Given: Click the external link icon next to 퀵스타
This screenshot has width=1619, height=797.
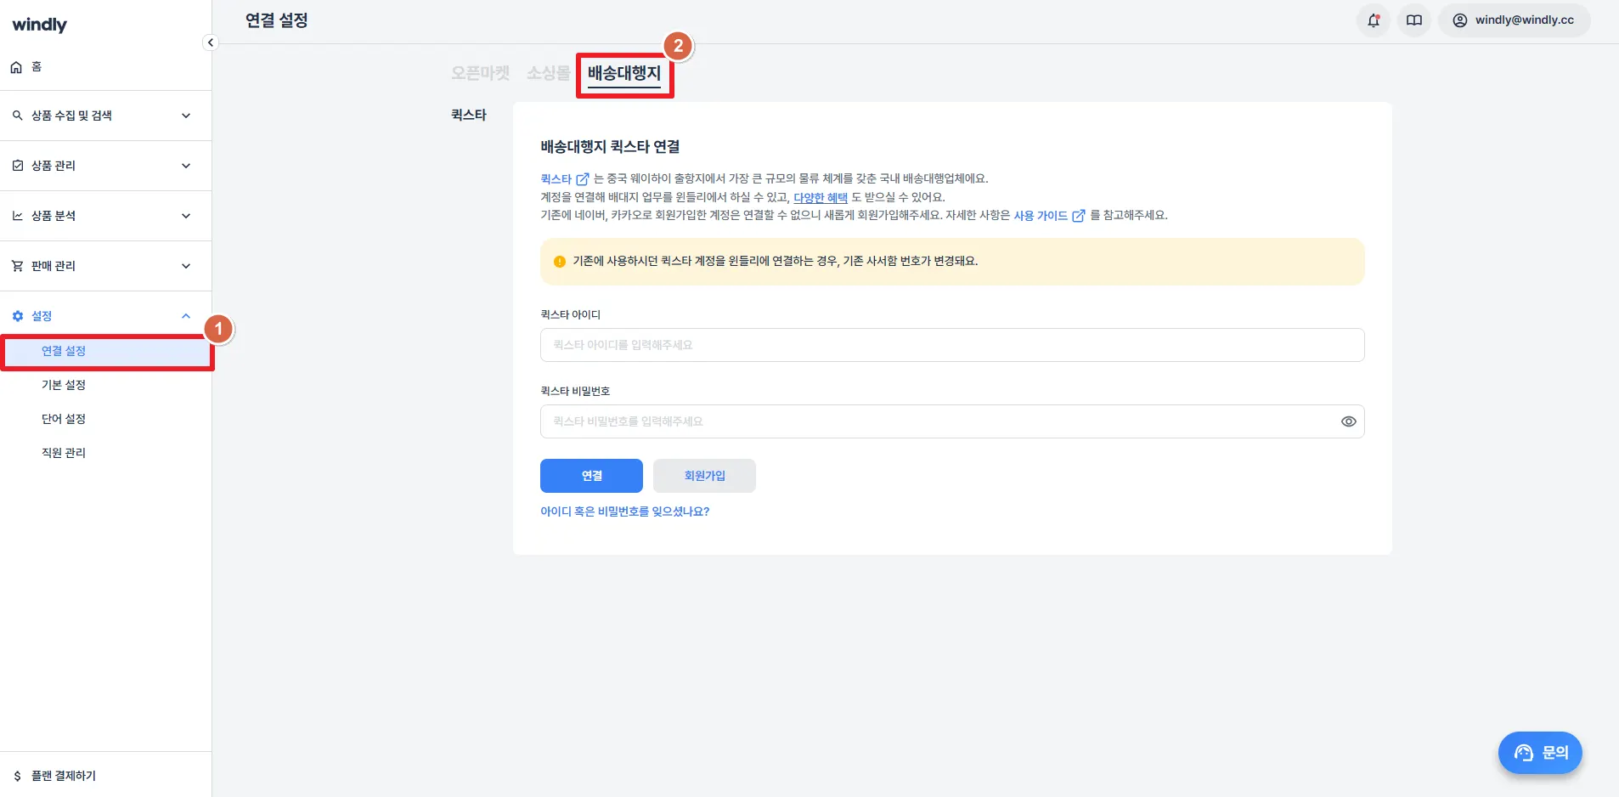Looking at the screenshot, I should click(x=583, y=179).
